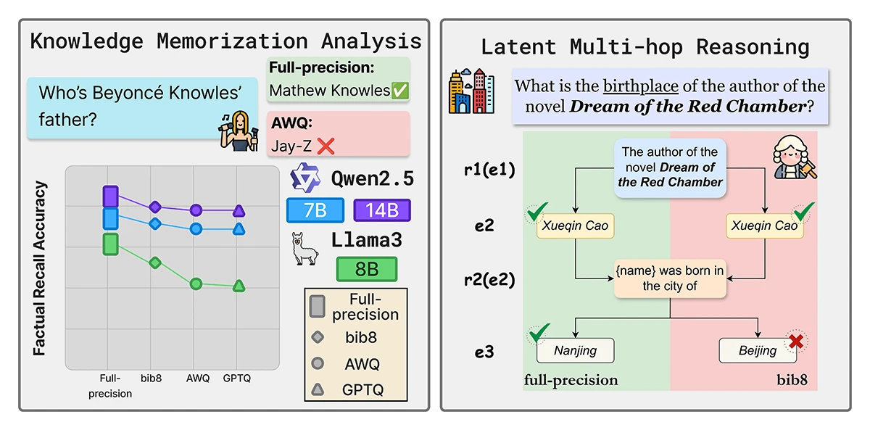Click the purple triangle marker in chart
The height and width of the screenshot is (430, 870).
click(x=239, y=211)
